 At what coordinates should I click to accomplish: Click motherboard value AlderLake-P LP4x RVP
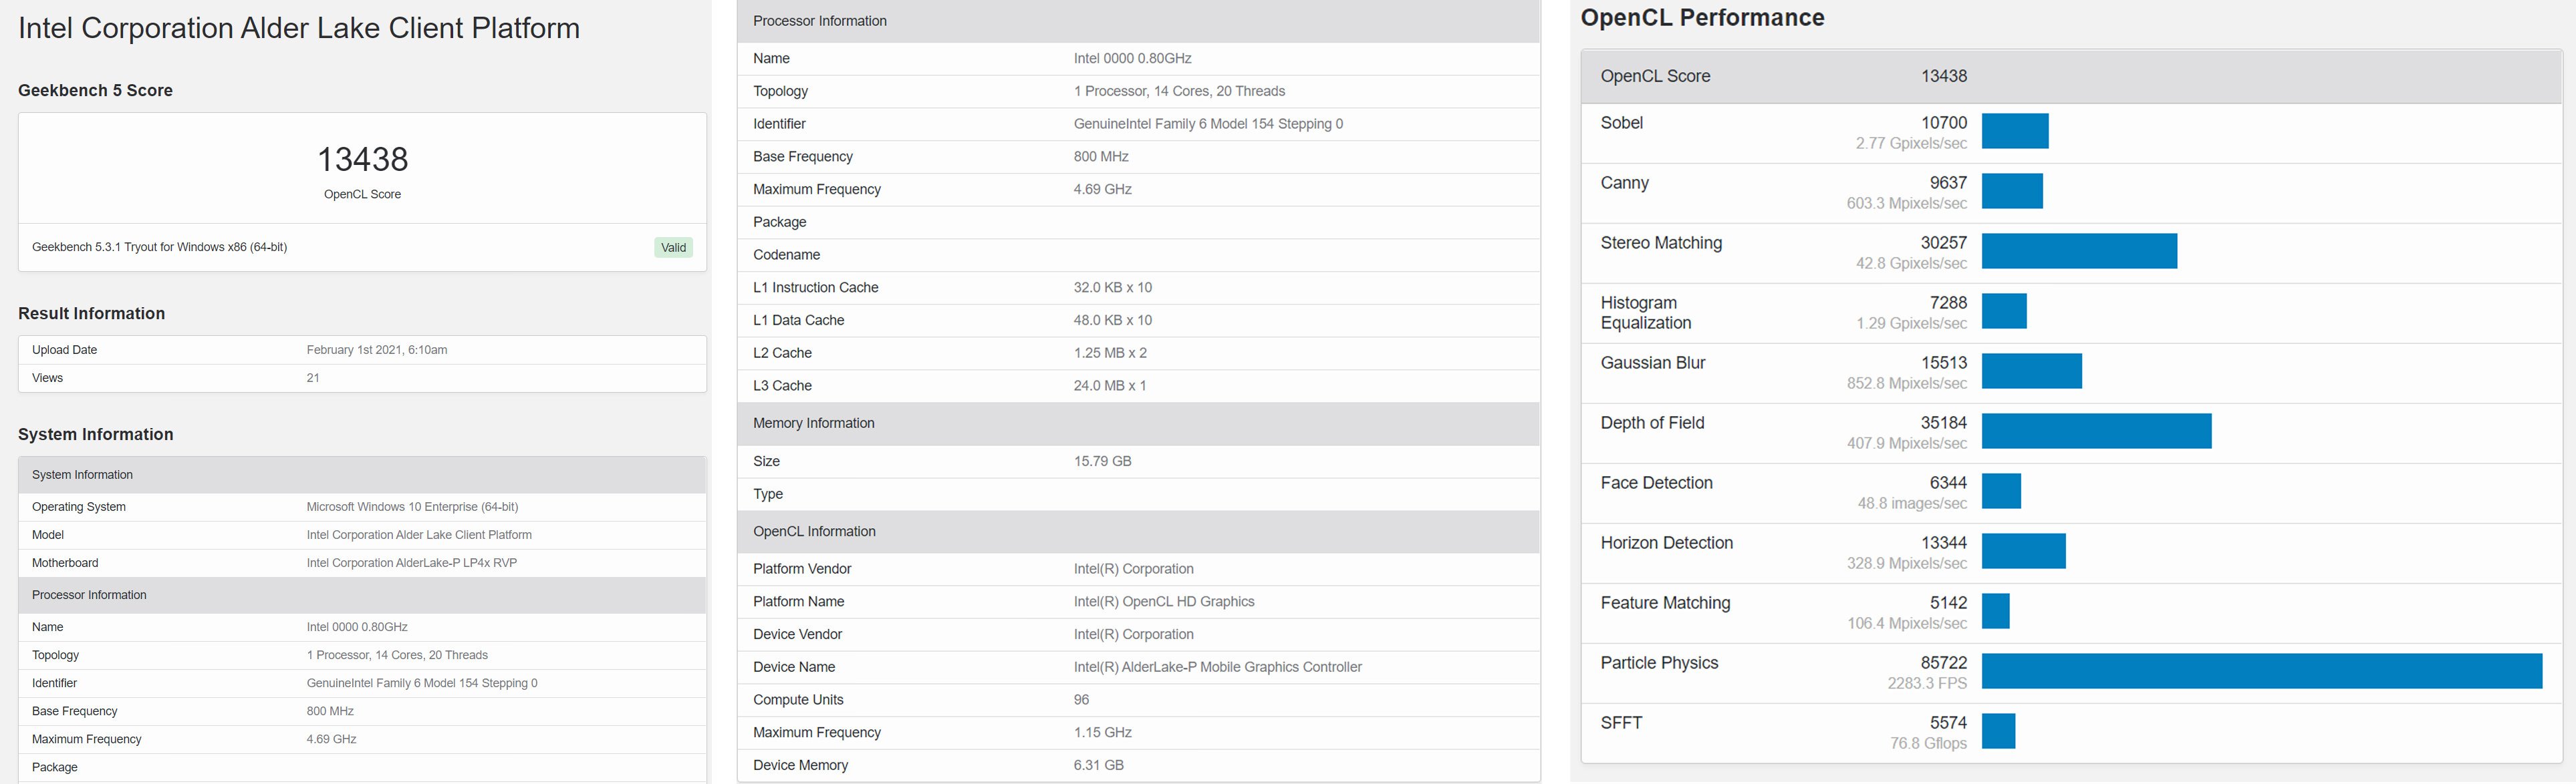click(412, 562)
